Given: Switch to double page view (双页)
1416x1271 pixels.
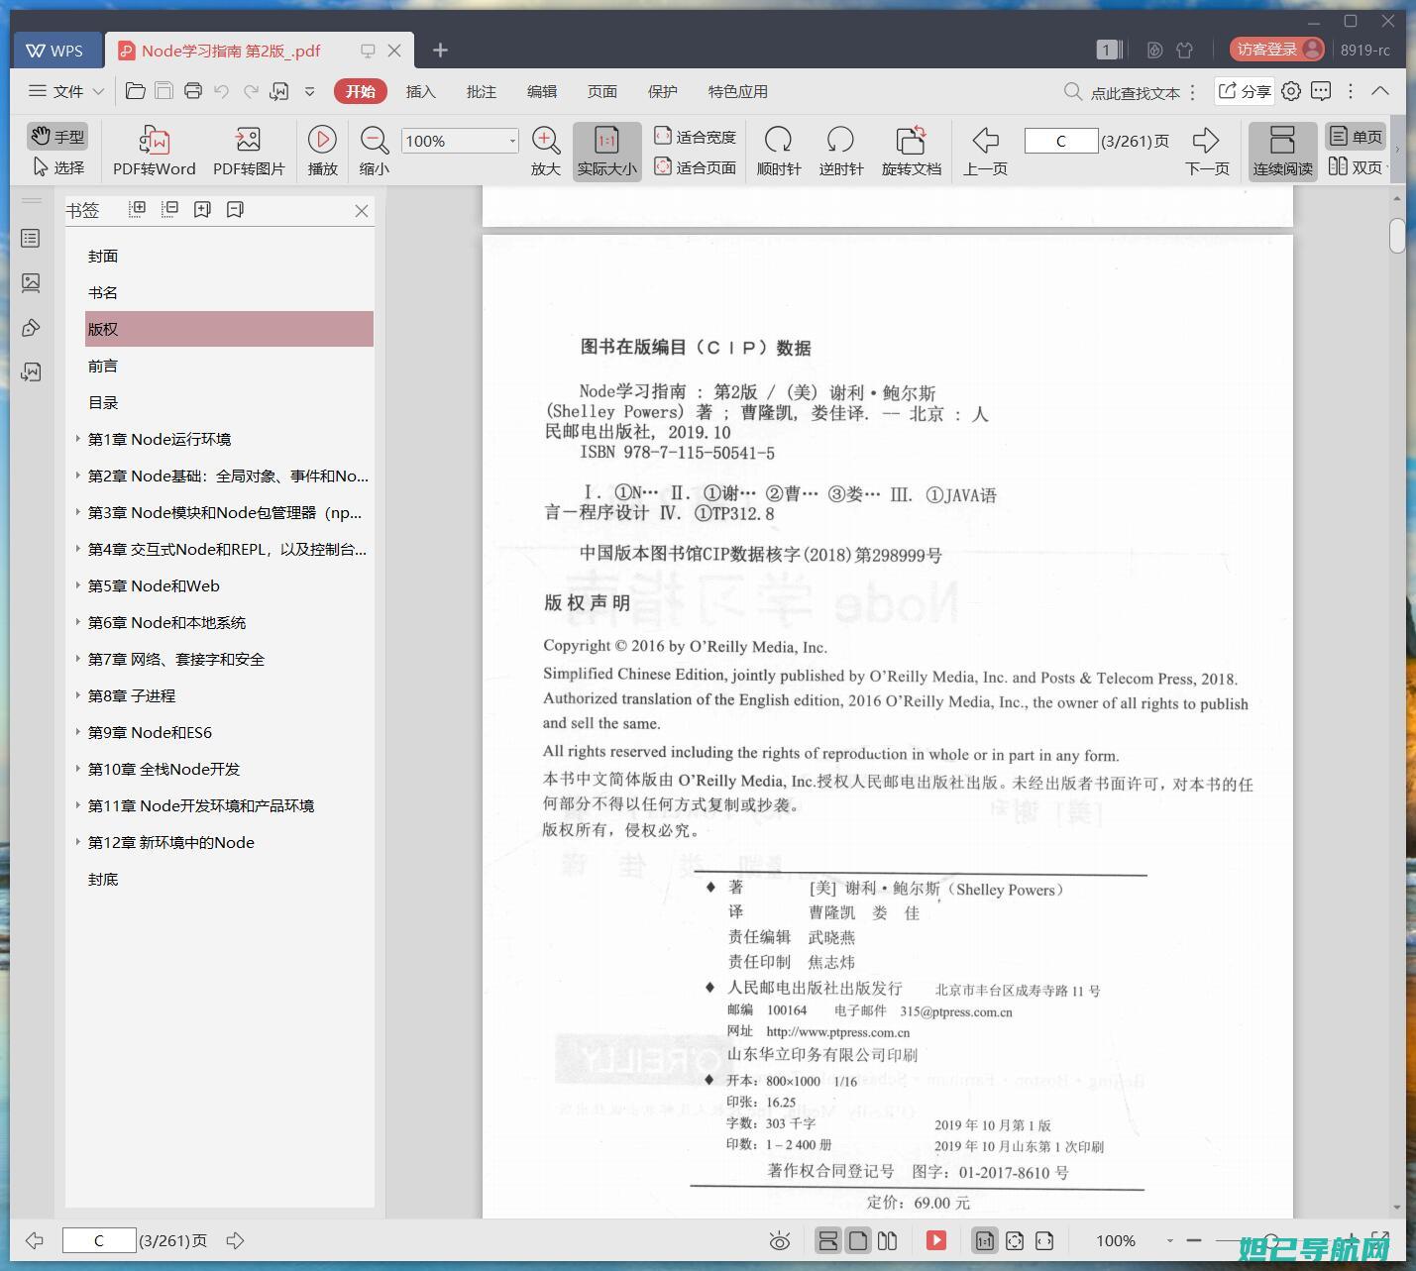Looking at the screenshot, I should click(x=1356, y=167).
